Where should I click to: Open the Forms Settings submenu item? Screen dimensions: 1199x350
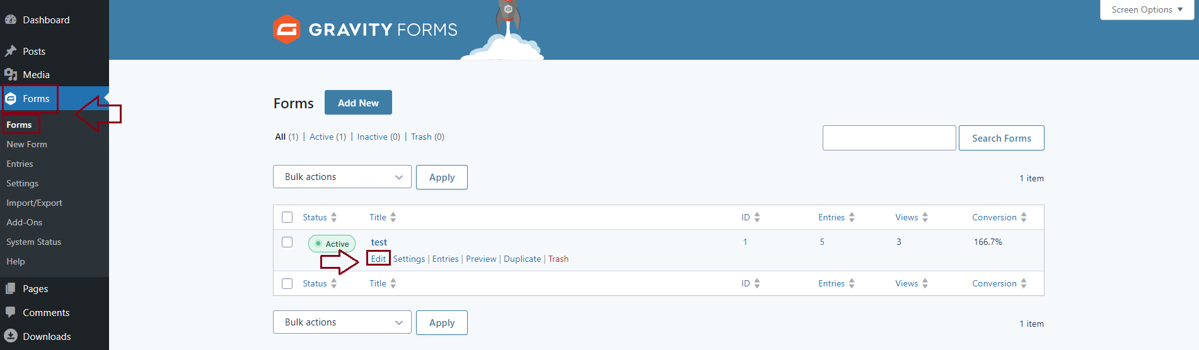coord(22,183)
